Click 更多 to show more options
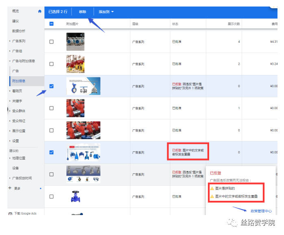 click(17, 188)
